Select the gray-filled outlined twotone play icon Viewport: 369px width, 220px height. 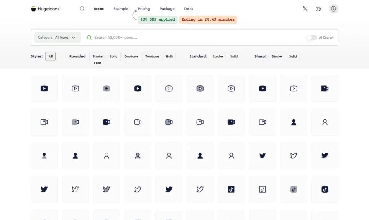200,89
